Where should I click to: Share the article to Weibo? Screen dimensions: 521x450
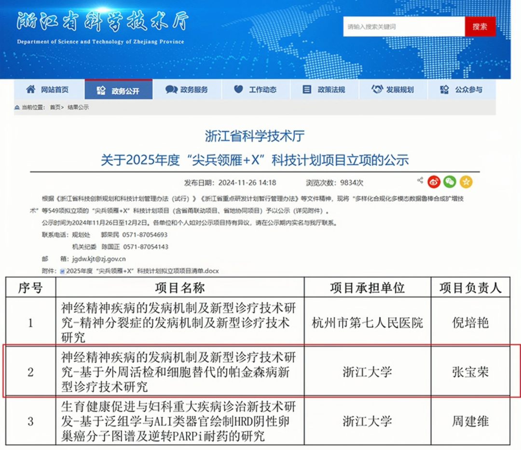[x=434, y=182]
